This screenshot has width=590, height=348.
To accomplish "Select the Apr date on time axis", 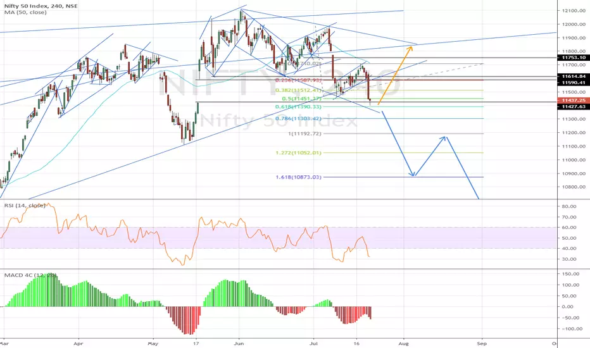I will pos(78,344).
